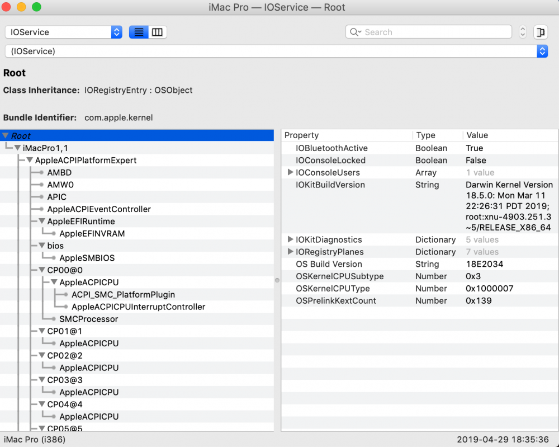Collapse the CP01@1 node

[42, 331]
